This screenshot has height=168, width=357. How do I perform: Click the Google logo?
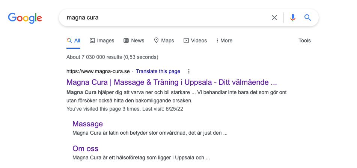(25, 18)
